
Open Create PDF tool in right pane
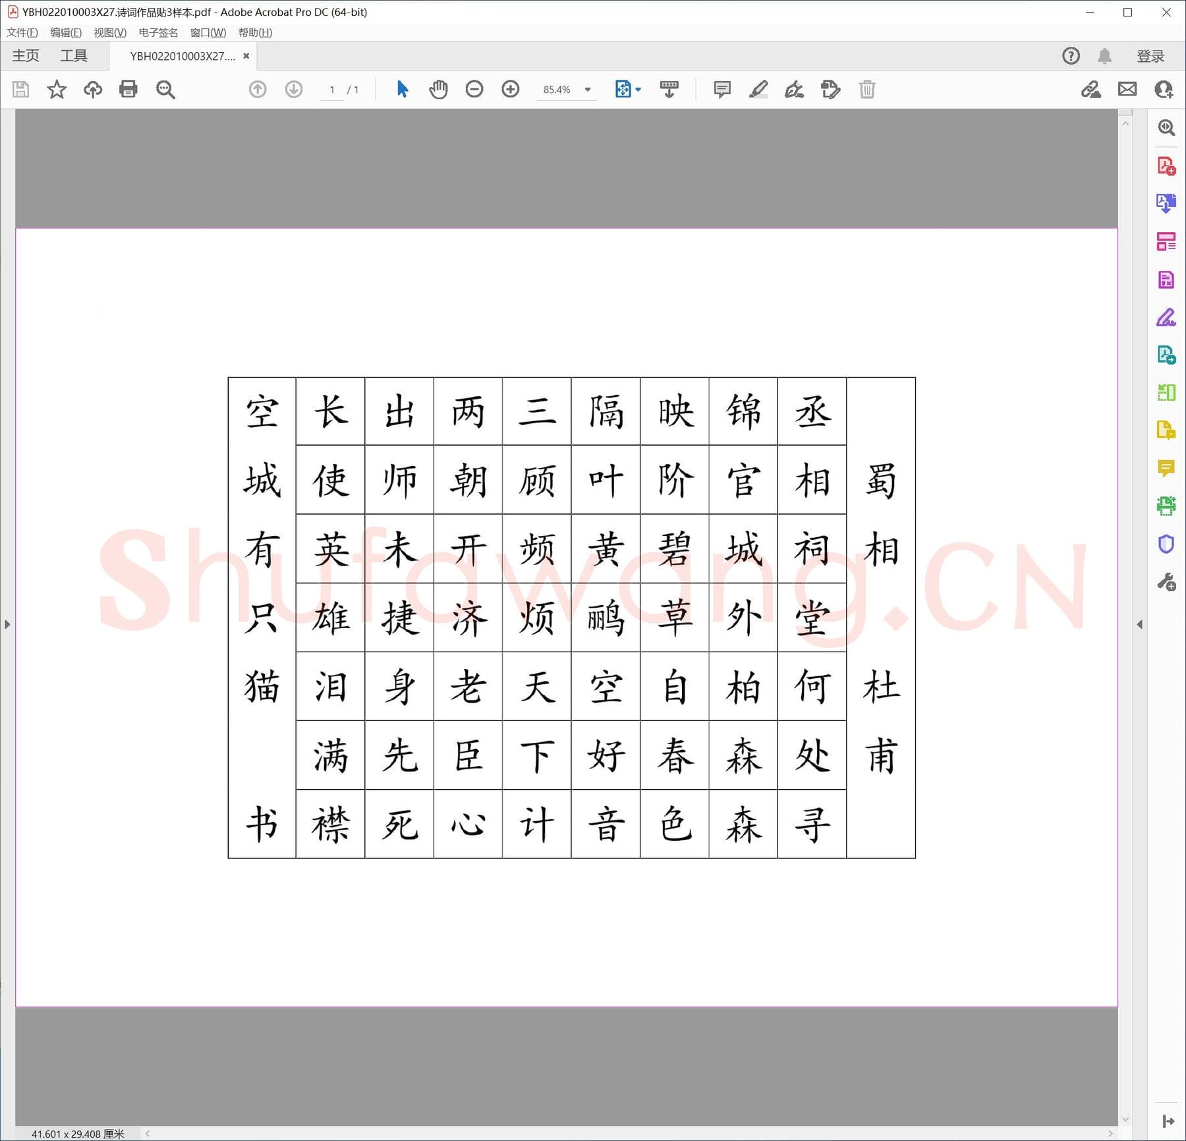pos(1166,166)
